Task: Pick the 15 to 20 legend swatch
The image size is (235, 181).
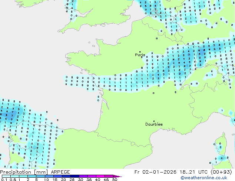Action: [x=58, y=176]
